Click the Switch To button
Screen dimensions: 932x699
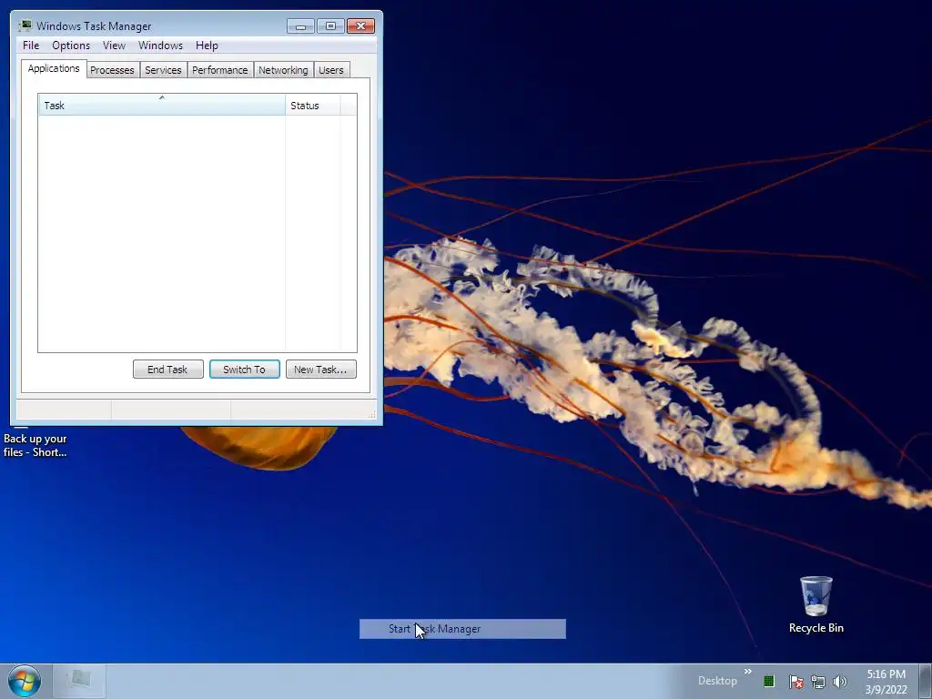point(244,370)
